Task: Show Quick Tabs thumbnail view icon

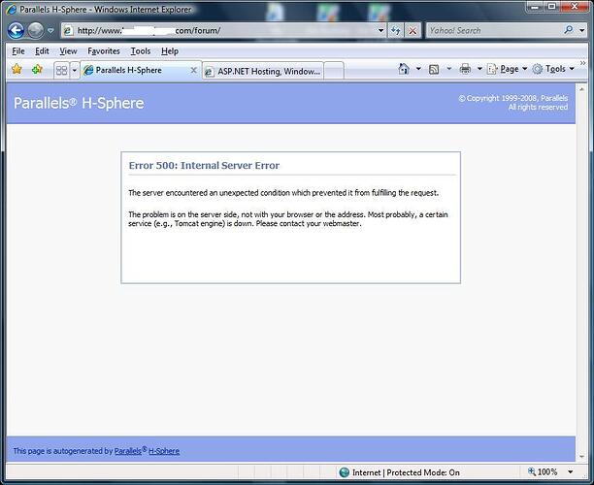Action: (x=61, y=71)
